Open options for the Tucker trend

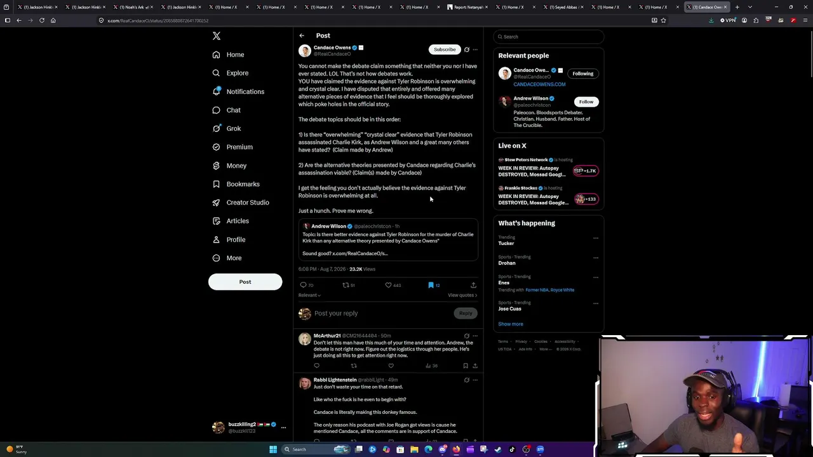pyautogui.click(x=596, y=238)
